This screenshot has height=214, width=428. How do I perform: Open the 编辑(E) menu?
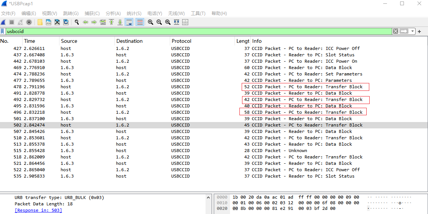point(29,14)
